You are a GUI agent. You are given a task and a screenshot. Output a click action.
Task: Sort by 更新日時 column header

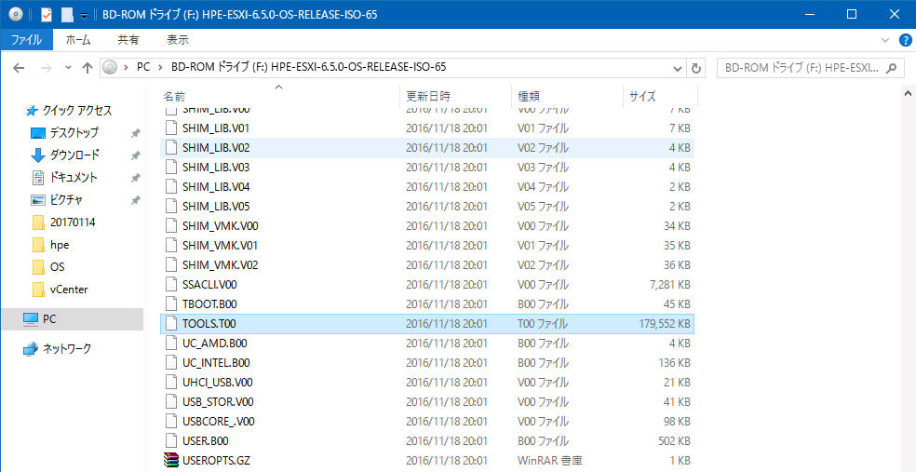(455, 97)
